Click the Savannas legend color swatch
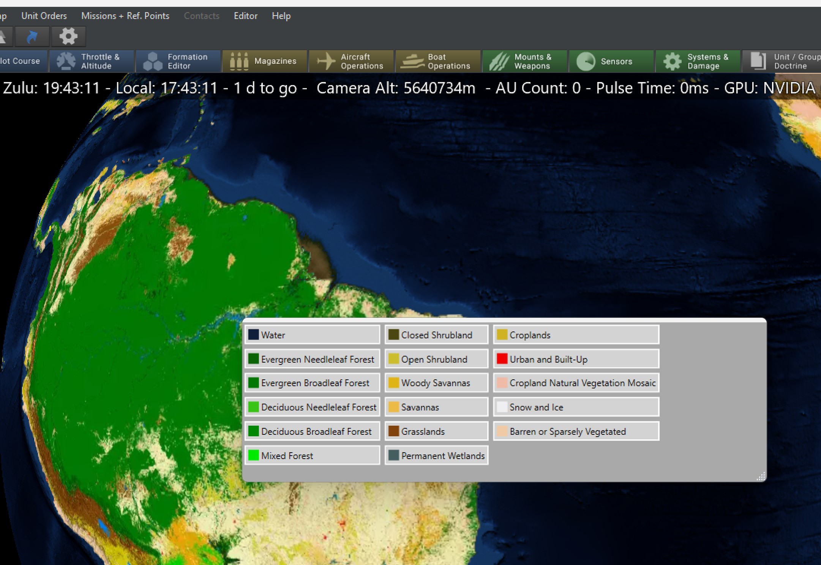The image size is (821, 565). pyautogui.click(x=393, y=407)
